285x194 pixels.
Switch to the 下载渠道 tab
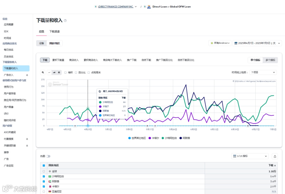click(54, 32)
